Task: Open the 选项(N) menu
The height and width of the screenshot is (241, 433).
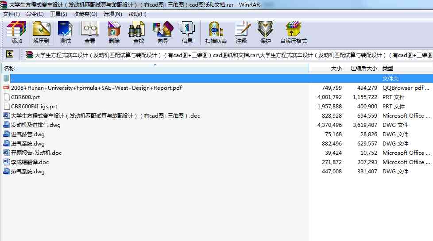Action: [112, 14]
